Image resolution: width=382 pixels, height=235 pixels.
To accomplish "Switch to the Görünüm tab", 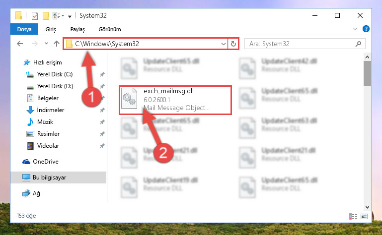I will pos(110,29).
